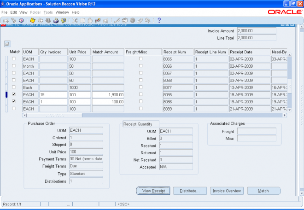Image resolution: width=304 pixels, height=210 pixels.
Task: Open the Edit menu
Action: 13,12
